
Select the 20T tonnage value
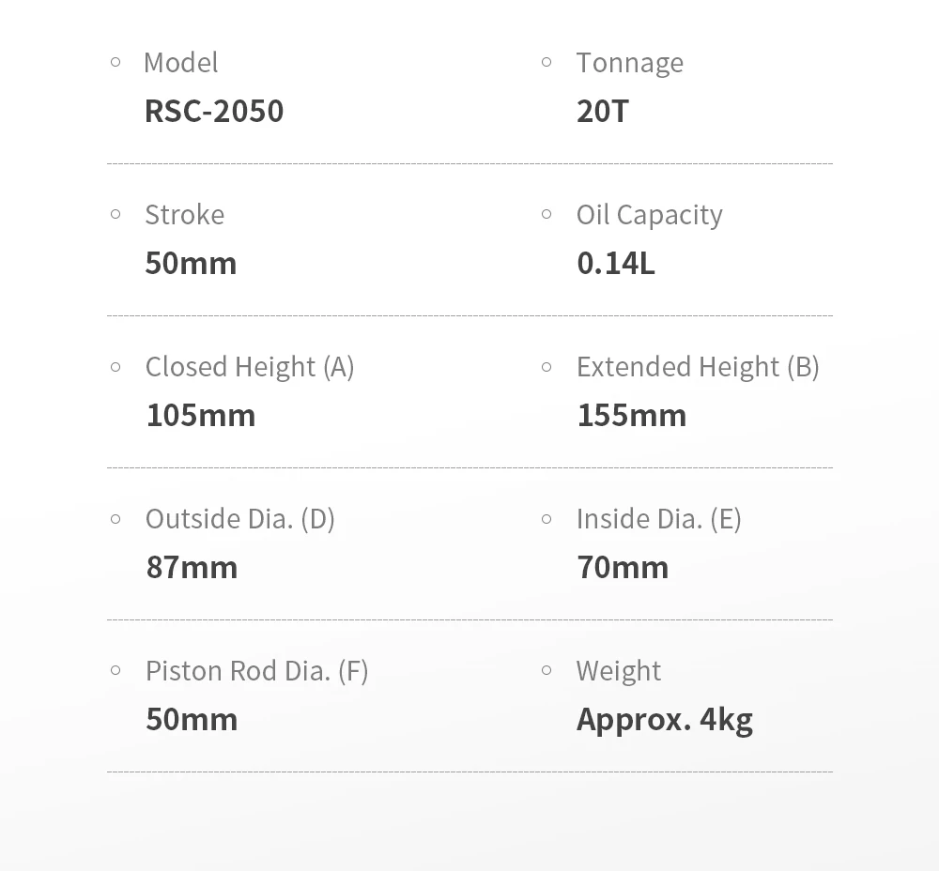603,112
